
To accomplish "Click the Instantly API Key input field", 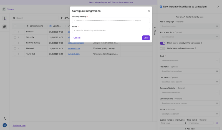I will (x=111, y=20).
